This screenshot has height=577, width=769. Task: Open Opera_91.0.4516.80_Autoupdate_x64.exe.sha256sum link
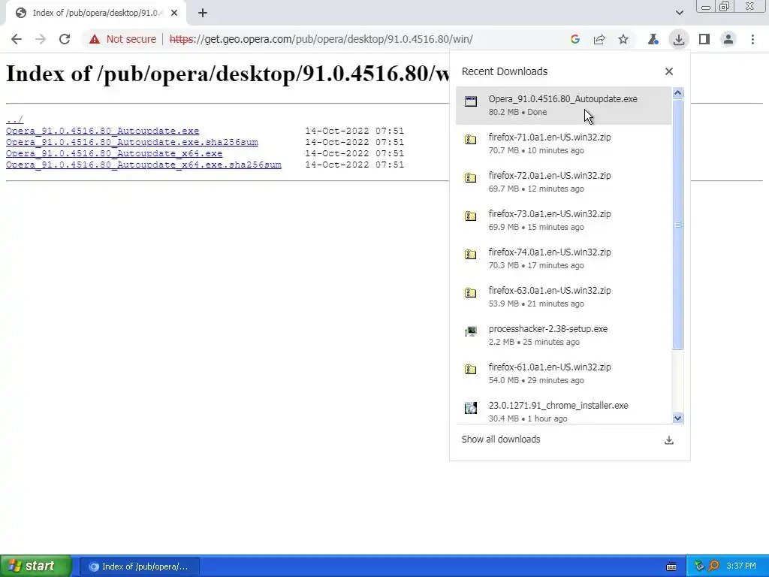pyautogui.click(x=143, y=165)
